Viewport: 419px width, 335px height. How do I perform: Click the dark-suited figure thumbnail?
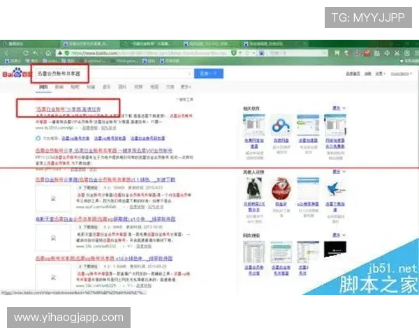pos(254,188)
